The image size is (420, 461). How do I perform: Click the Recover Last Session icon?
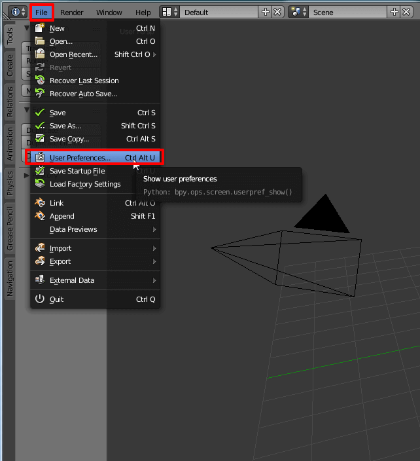click(40, 81)
